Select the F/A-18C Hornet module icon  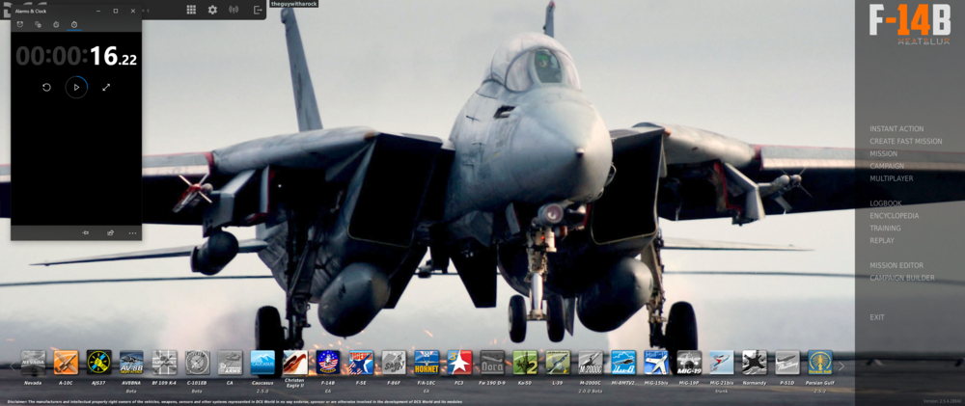pos(427,363)
